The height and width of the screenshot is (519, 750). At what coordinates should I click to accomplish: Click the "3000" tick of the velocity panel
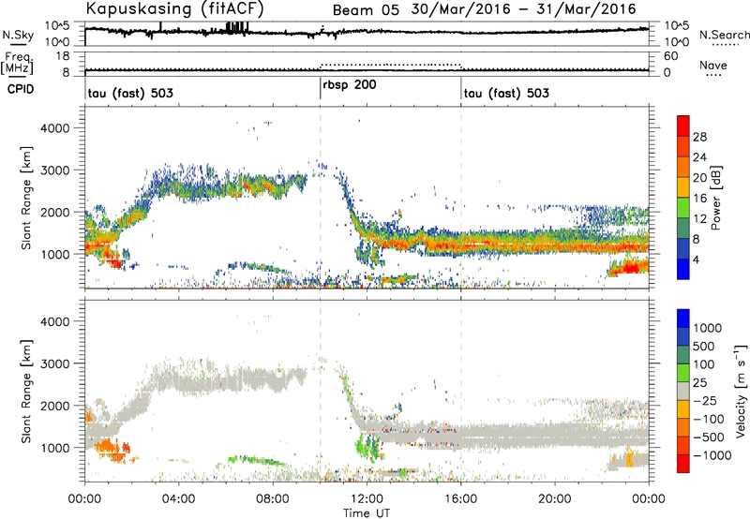coord(55,363)
